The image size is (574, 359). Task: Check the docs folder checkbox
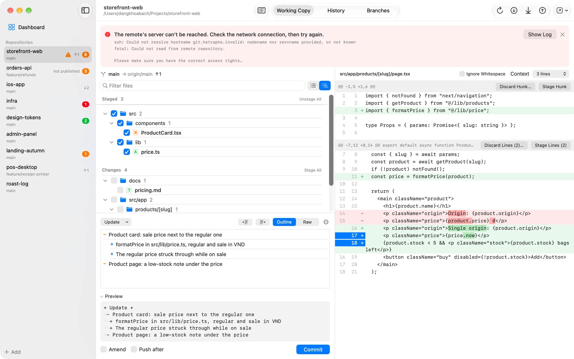pyautogui.click(x=114, y=181)
